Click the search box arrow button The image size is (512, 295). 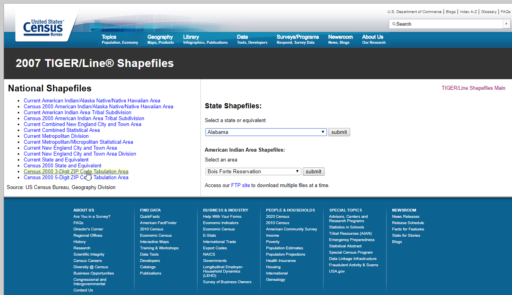click(506, 24)
